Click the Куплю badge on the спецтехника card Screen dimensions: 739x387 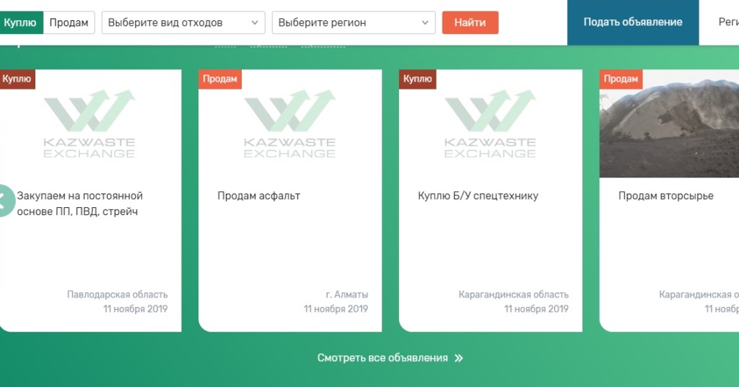point(417,79)
